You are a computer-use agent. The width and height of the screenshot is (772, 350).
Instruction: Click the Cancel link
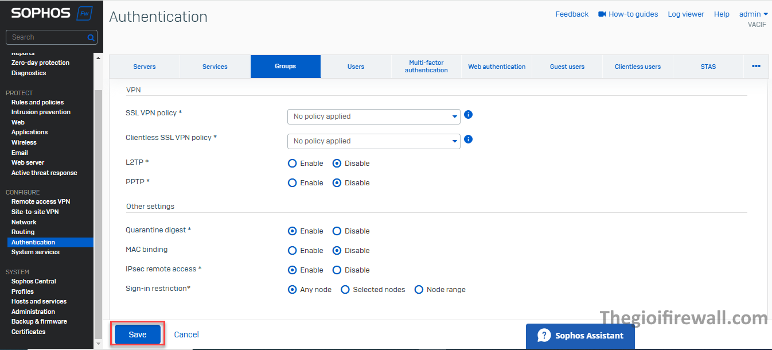point(186,335)
